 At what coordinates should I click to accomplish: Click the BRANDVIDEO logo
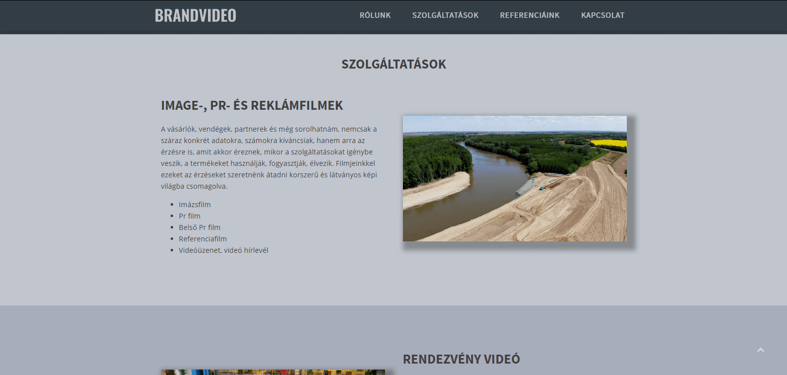click(x=195, y=15)
